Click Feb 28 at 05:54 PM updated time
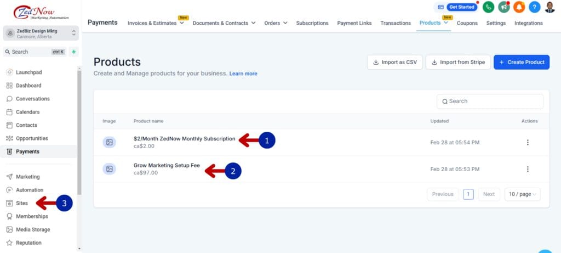 click(455, 142)
